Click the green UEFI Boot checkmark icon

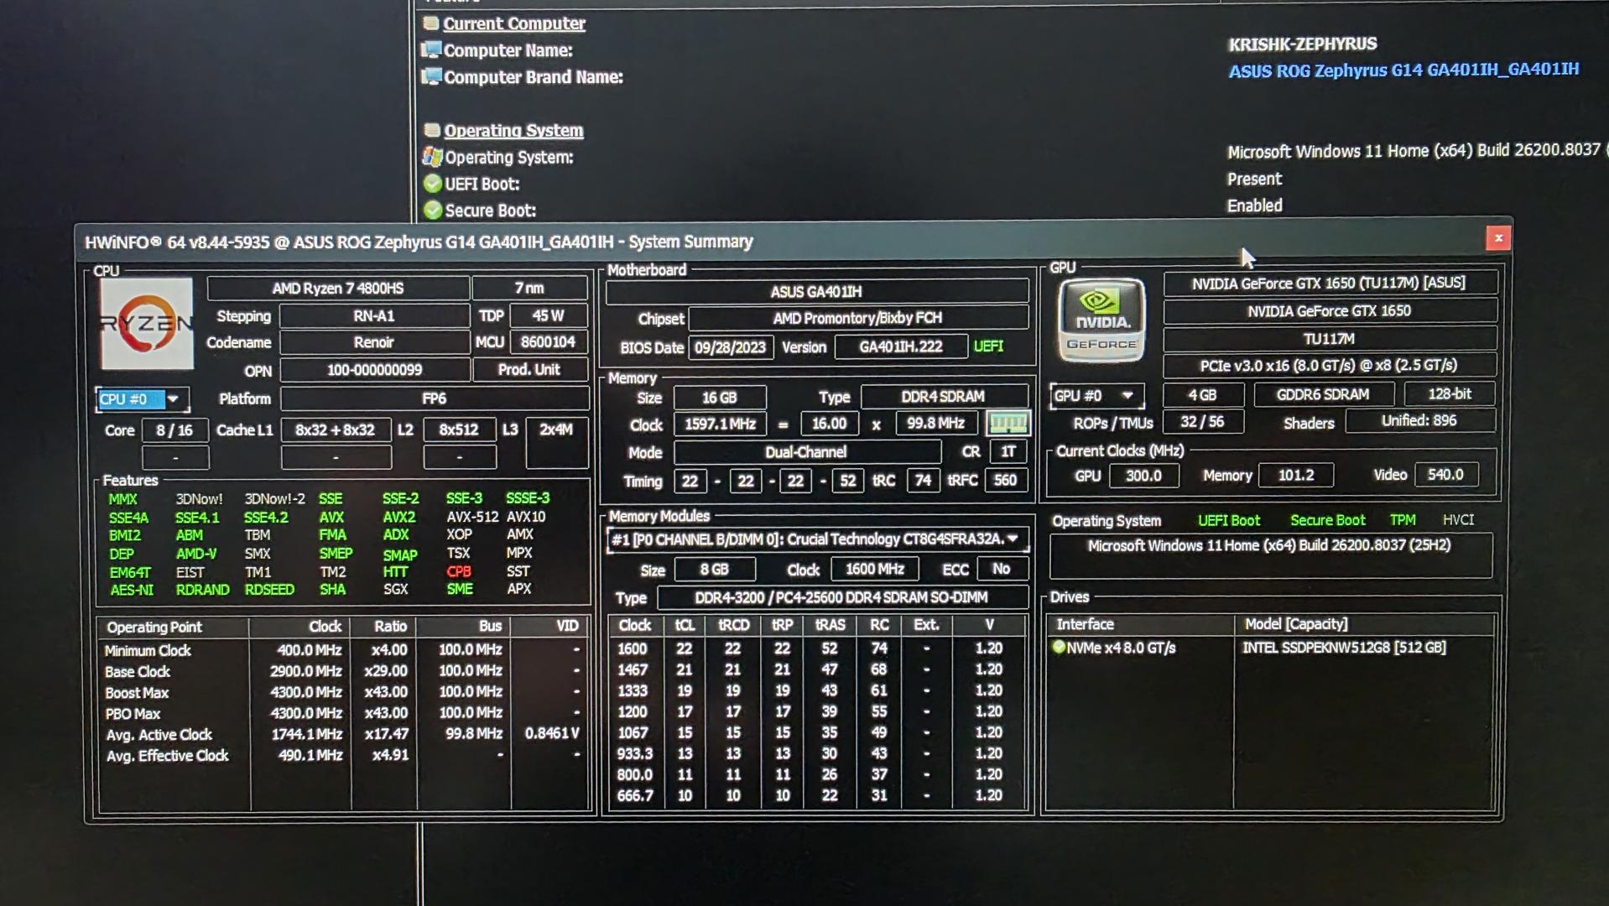click(x=433, y=184)
